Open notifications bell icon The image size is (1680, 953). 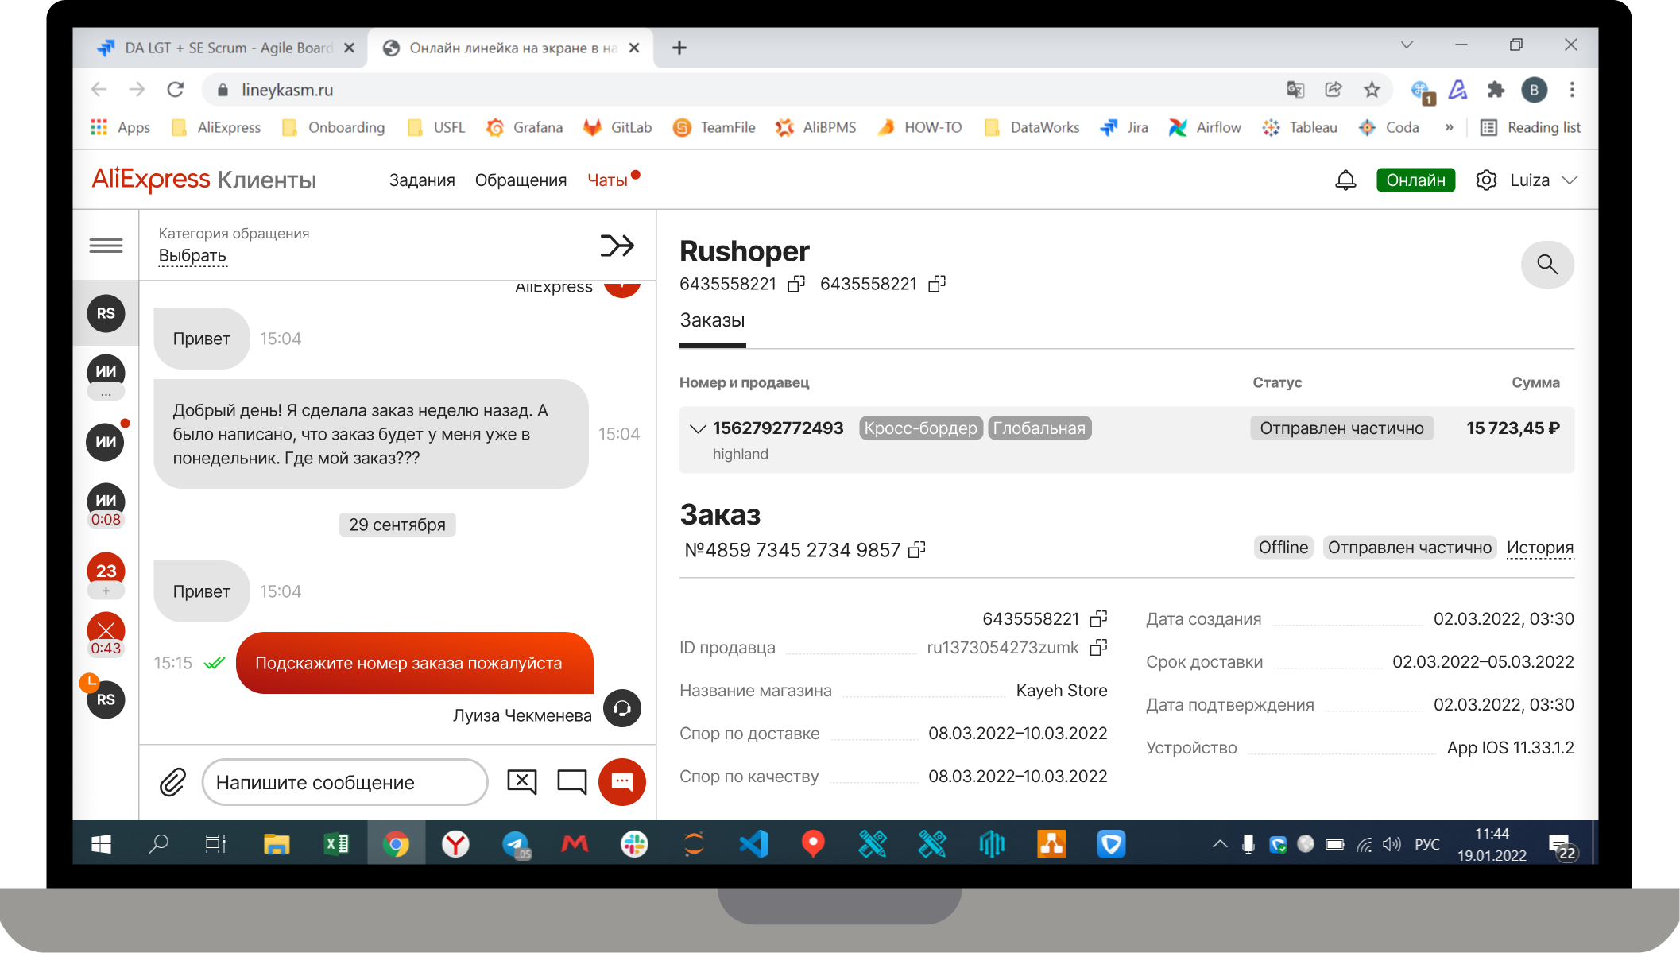tap(1345, 180)
